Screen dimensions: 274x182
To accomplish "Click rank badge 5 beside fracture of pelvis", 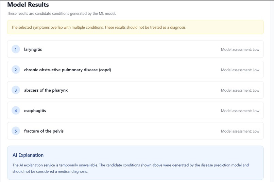I will tap(16, 131).
